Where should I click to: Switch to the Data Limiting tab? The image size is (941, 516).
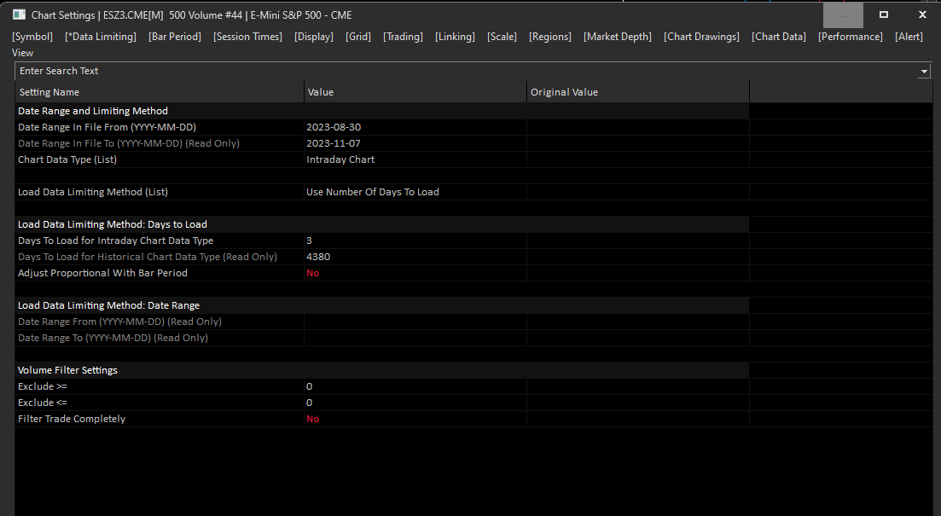(x=101, y=37)
